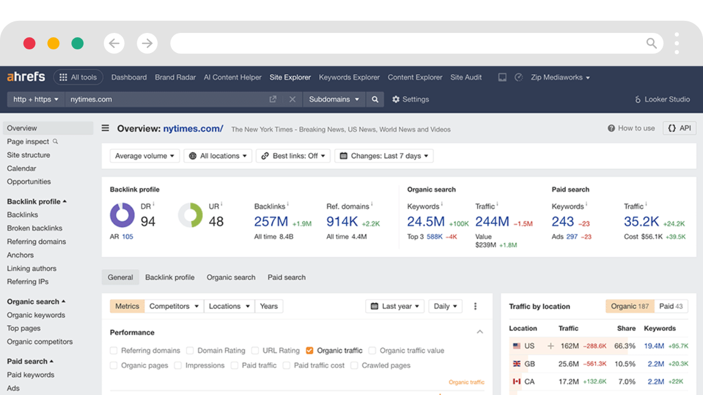Open the Settings gear icon
703x395 pixels.
pos(396,99)
